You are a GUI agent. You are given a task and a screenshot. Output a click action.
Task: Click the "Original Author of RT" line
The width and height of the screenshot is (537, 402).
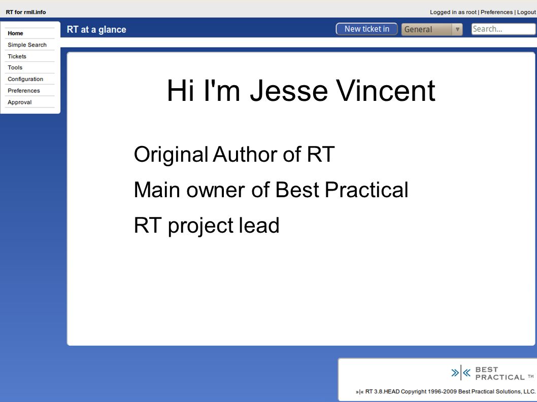tap(234, 154)
